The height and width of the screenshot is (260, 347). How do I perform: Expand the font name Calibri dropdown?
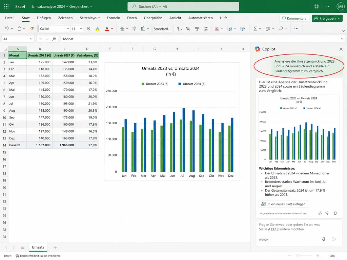(68, 28)
